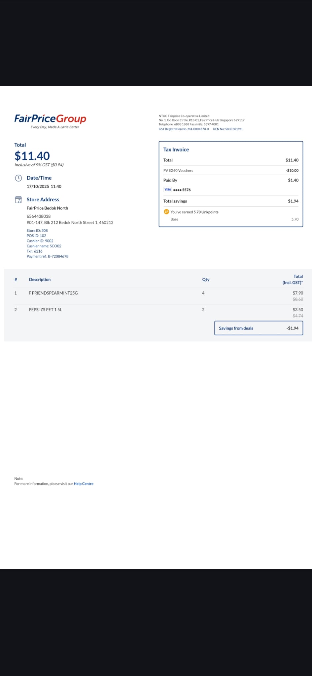
Task: Click Cashier name: SCO02
Action: click(x=44, y=246)
